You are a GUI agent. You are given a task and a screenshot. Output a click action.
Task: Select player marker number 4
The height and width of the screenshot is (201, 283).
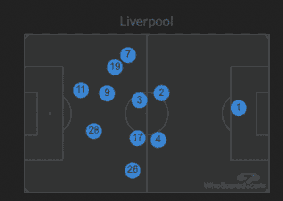coord(158,140)
